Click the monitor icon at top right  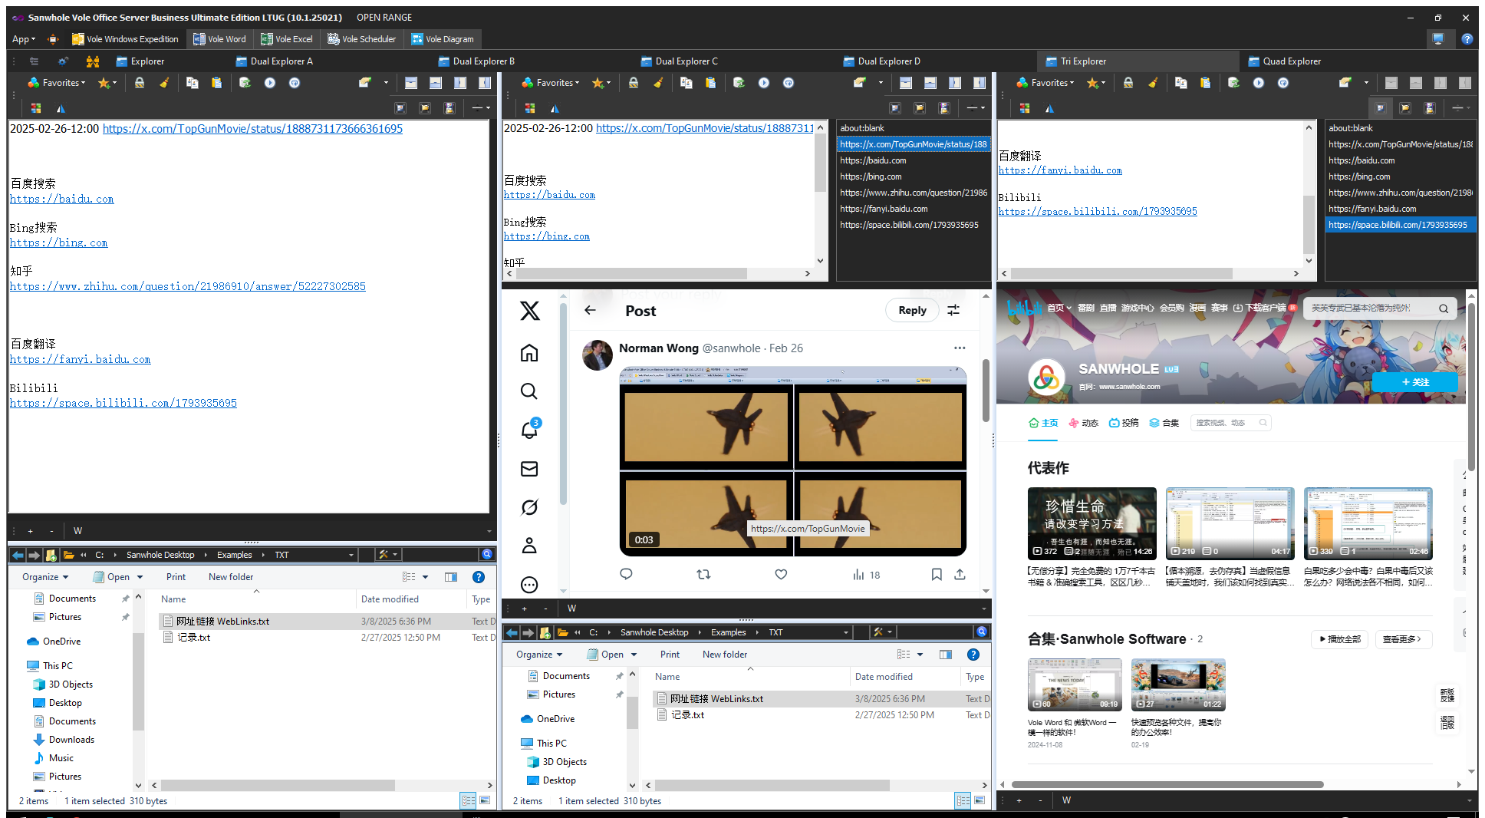(1438, 39)
